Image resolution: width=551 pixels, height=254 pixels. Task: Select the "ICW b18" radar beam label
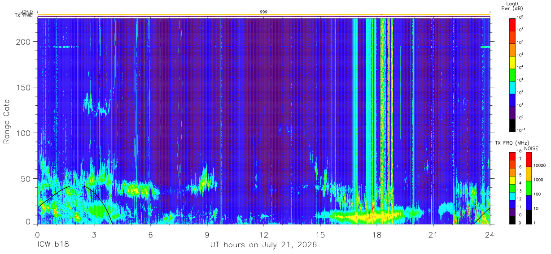pos(53,245)
